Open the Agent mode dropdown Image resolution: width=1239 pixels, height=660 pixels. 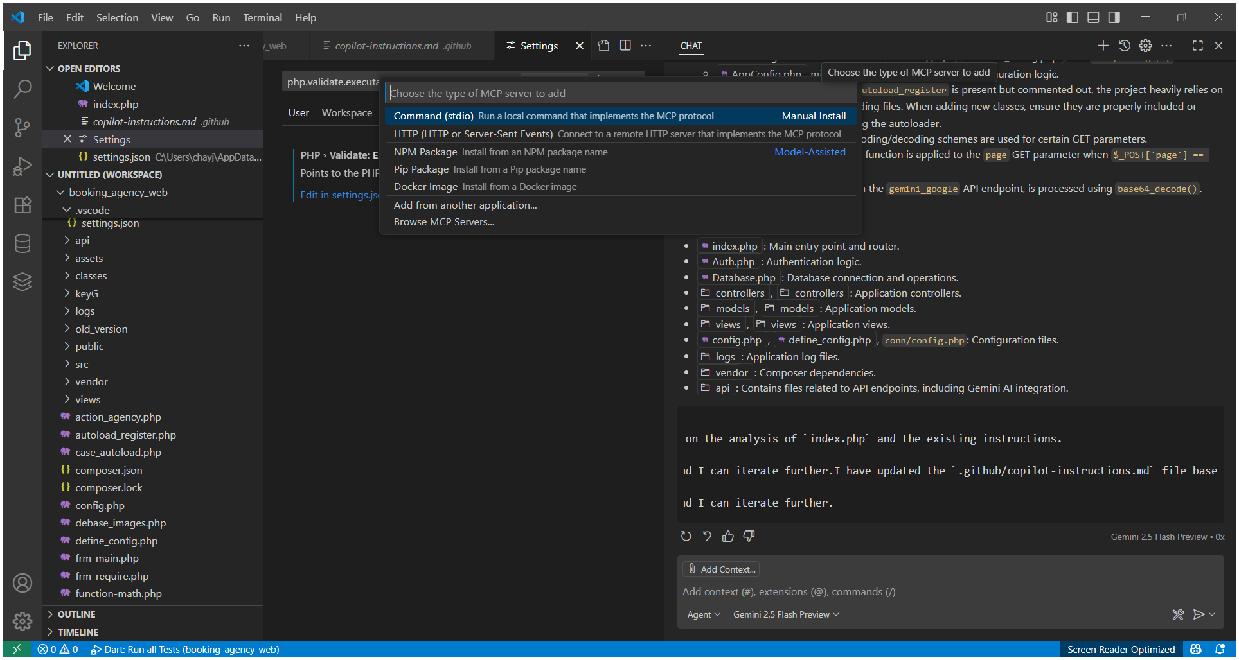click(x=703, y=614)
